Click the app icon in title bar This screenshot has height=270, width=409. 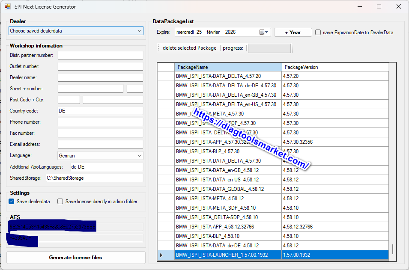click(7, 7)
